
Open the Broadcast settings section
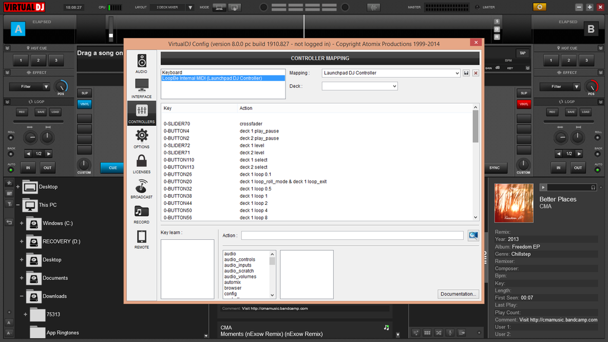click(x=141, y=189)
